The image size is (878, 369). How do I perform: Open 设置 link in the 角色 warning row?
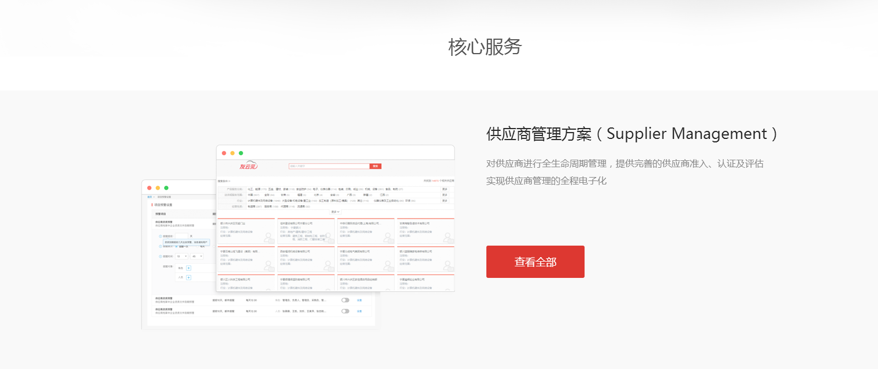point(359,300)
